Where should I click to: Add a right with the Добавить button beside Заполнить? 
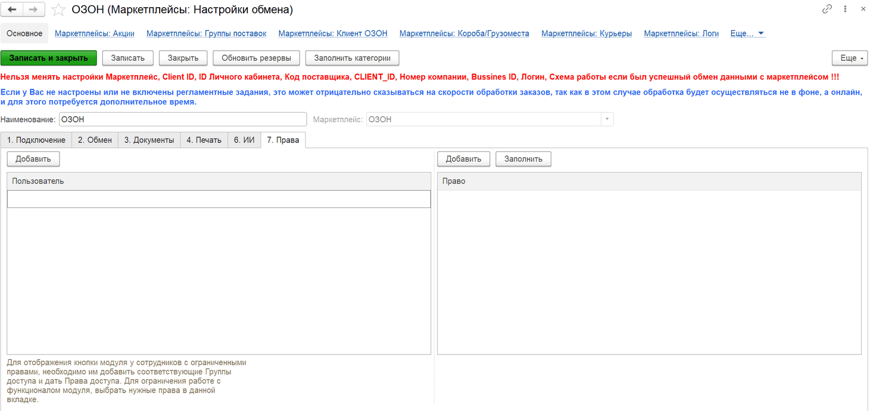click(x=463, y=159)
